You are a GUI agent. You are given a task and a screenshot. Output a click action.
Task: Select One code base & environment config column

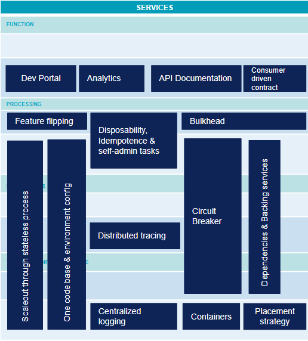pos(67,234)
